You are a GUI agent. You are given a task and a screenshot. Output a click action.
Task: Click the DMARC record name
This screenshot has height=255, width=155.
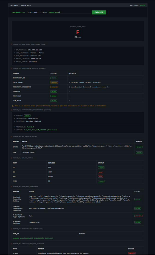(x=16, y=147)
